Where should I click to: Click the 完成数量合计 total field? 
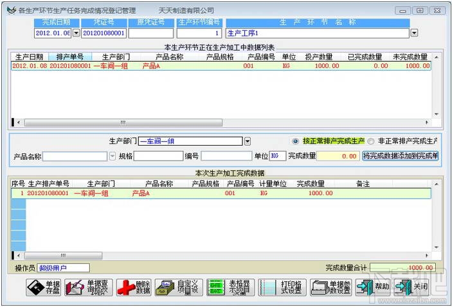402,268
